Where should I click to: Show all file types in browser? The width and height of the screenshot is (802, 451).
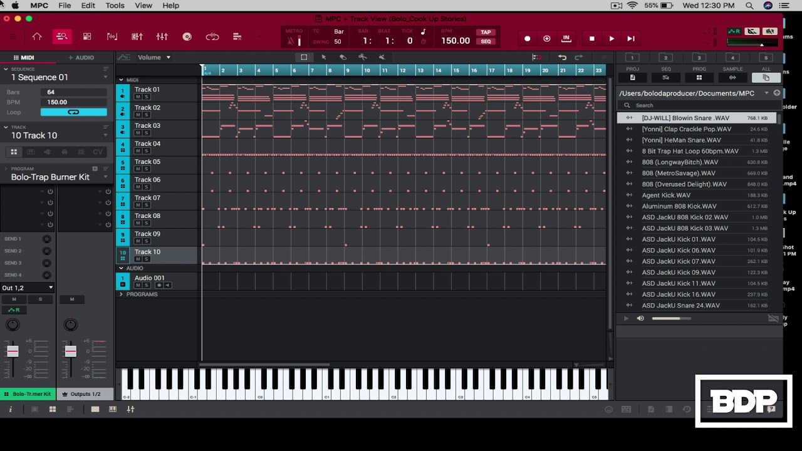tap(766, 77)
